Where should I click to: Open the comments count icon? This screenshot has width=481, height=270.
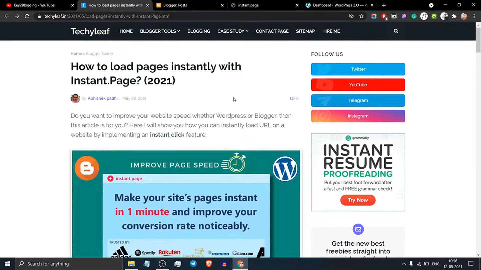click(x=292, y=98)
